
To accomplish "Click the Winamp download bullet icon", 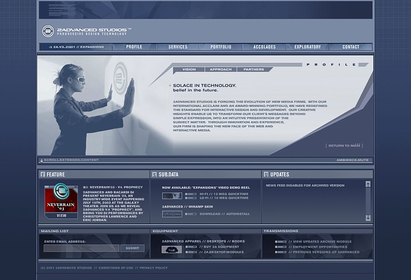I will [x=191, y=214].
